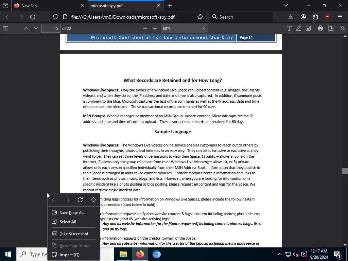Click the context menu Reload icon
The width and height of the screenshot is (348, 261).
click(80, 200)
